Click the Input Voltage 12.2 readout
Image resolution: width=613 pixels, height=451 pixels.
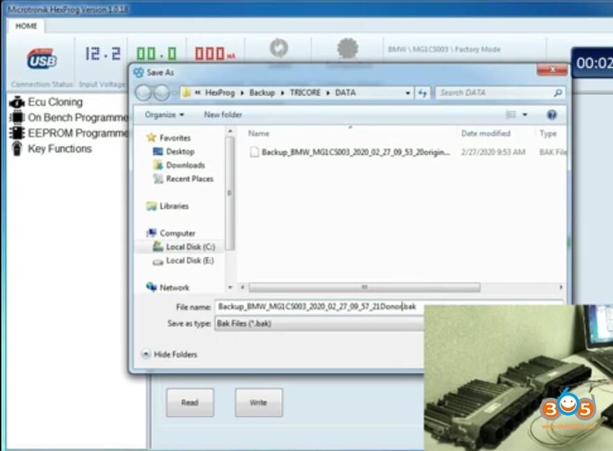(x=103, y=53)
